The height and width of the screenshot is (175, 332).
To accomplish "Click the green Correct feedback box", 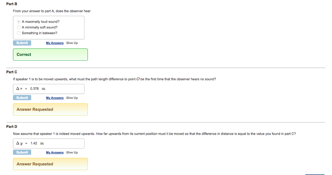I will point(50,55).
